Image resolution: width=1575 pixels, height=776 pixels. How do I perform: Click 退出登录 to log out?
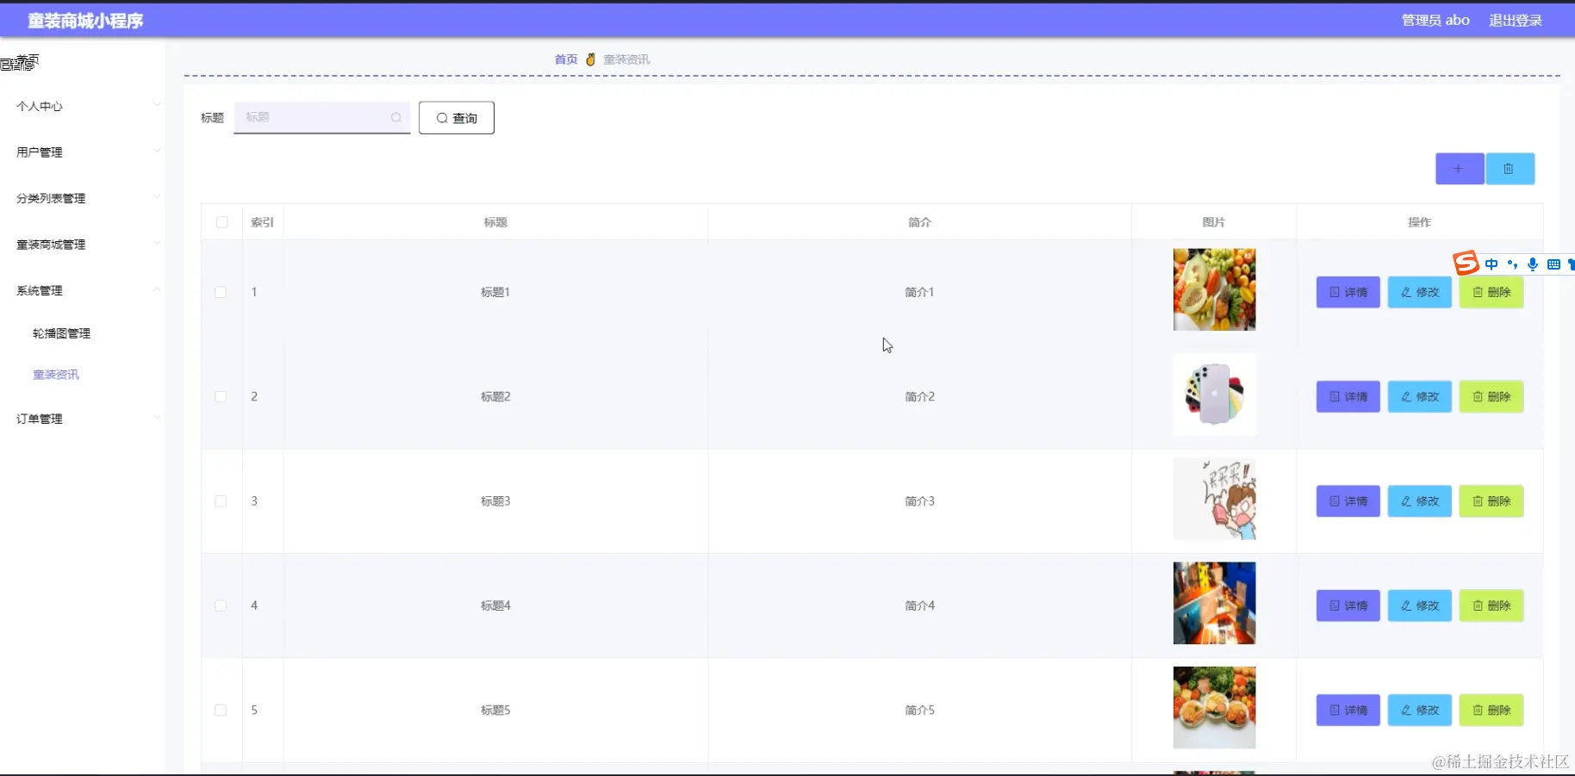tap(1516, 21)
